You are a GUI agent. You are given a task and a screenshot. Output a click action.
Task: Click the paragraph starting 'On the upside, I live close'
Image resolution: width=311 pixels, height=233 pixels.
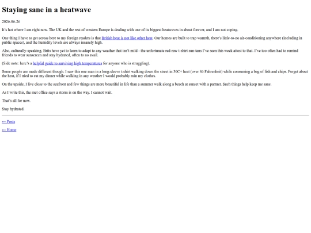136,84
